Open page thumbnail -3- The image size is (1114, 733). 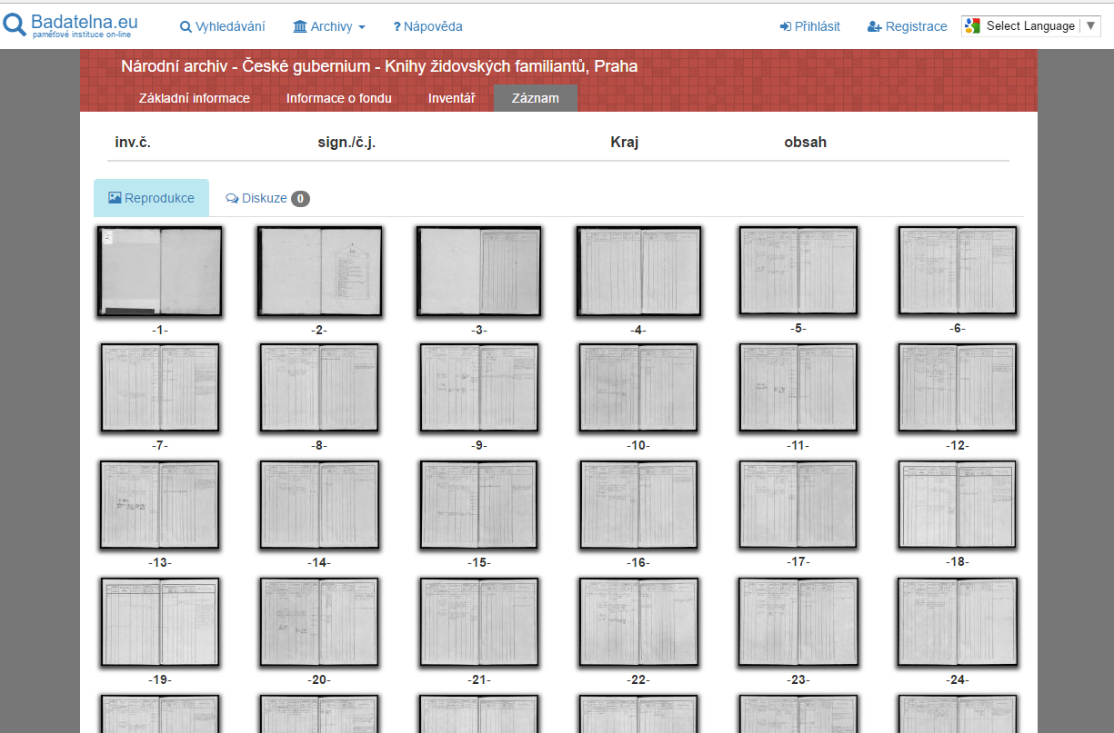[479, 272]
